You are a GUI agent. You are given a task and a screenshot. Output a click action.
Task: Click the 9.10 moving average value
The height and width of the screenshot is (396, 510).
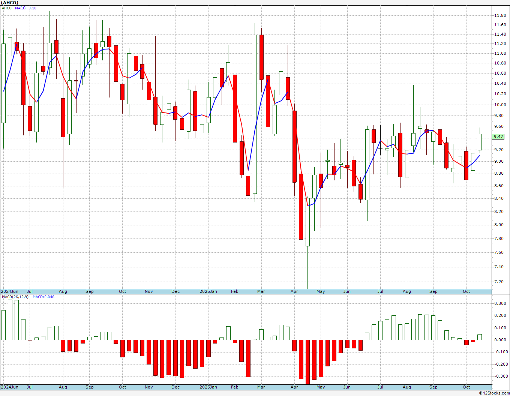tap(33, 8)
